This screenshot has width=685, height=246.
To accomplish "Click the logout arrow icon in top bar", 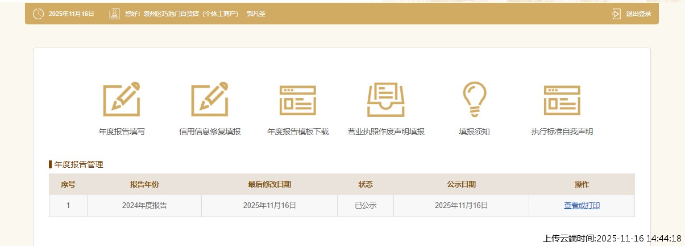I will [616, 14].
